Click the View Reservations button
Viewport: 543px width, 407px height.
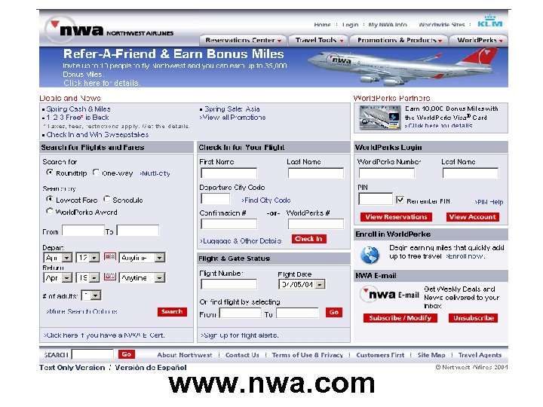coord(396,217)
